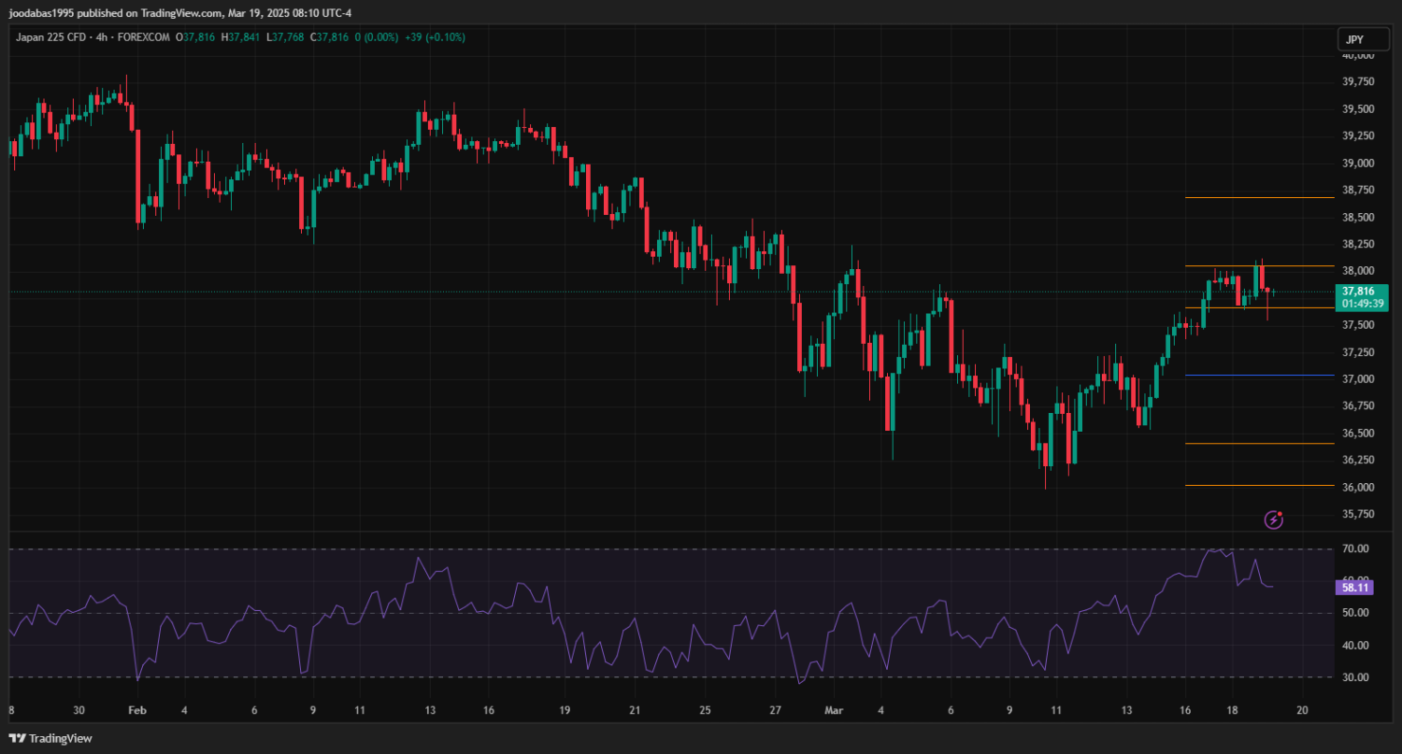Screen dimensions: 1402x754
Task: Click the RSI value label 58.11
Action: [x=1356, y=587]
